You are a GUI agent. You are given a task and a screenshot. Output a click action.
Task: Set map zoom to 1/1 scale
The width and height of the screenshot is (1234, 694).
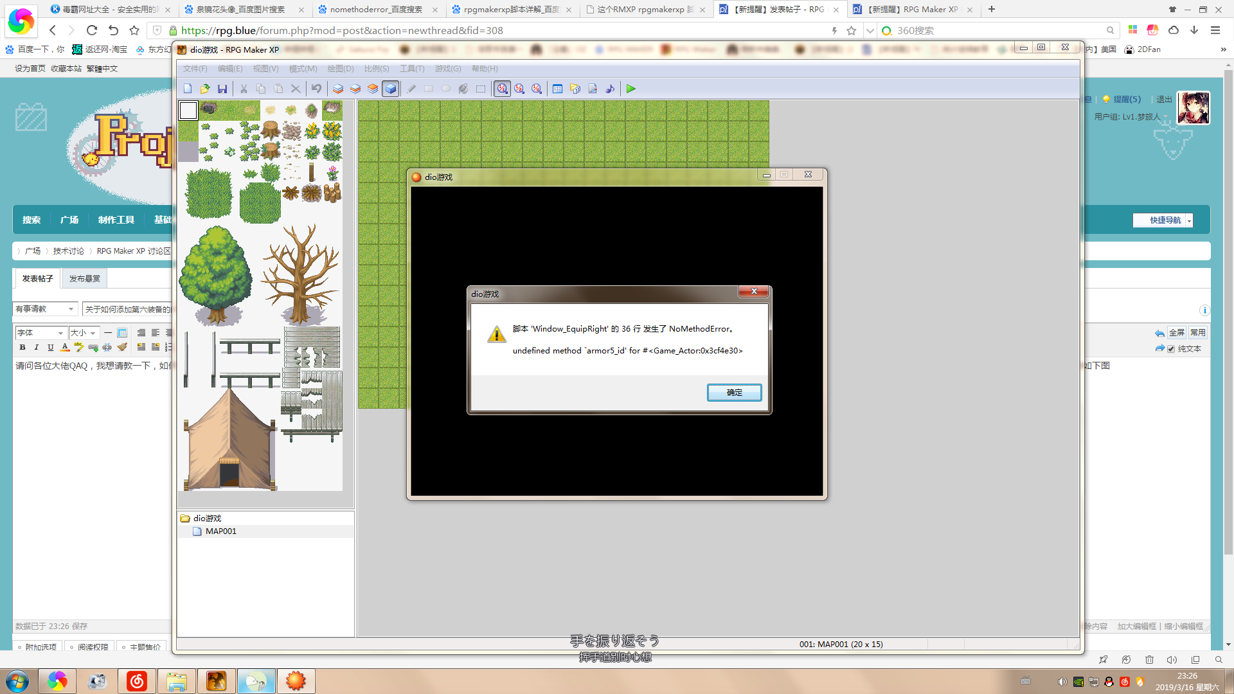pos(502,89)
